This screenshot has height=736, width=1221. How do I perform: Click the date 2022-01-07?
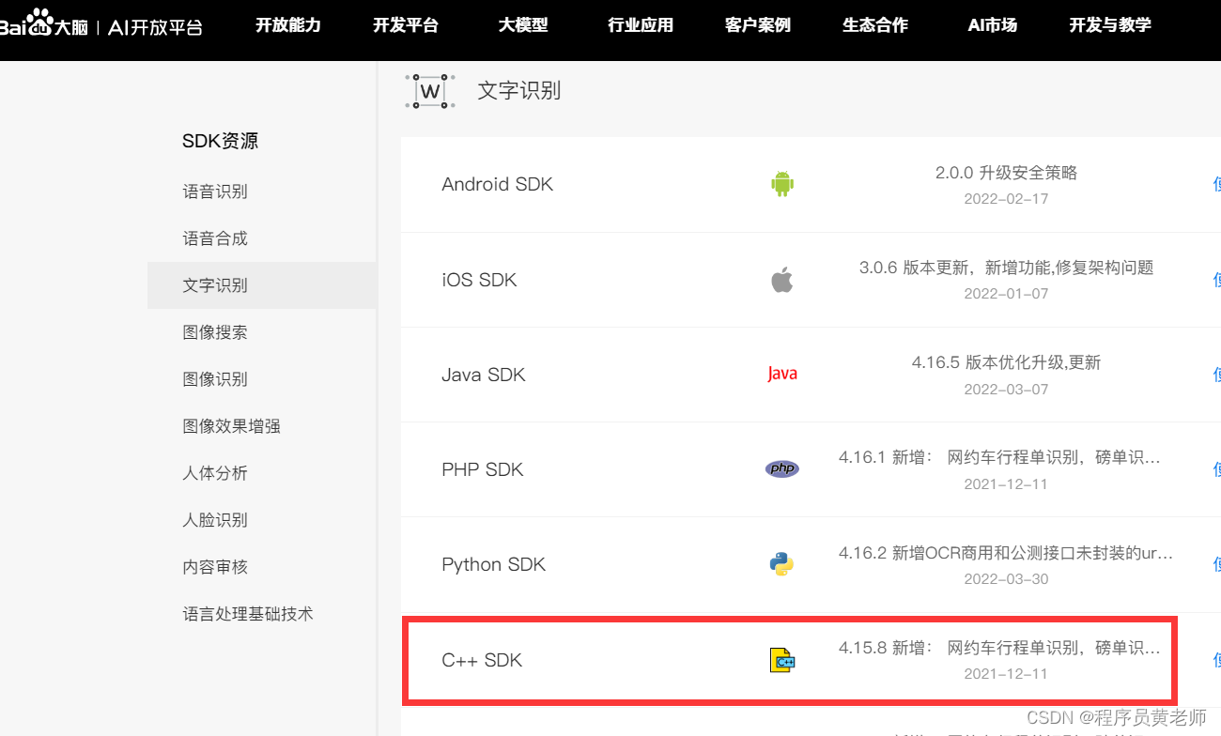(x=1006, y=294)
